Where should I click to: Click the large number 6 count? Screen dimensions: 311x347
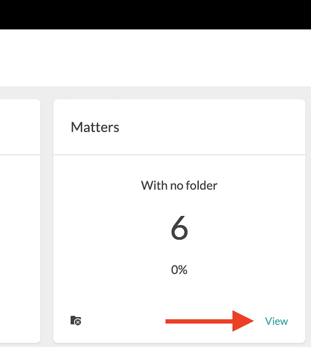[x=179, y=228]
